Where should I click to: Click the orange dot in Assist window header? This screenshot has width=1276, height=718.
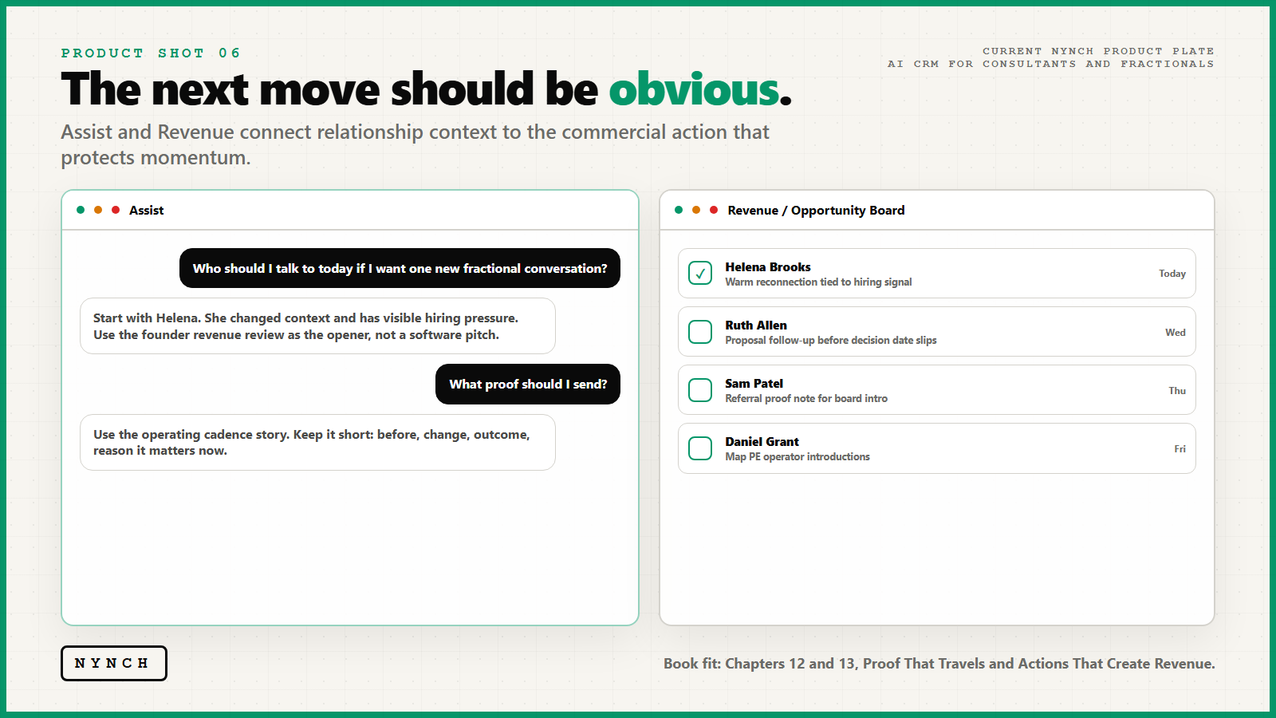click(98, 210)
